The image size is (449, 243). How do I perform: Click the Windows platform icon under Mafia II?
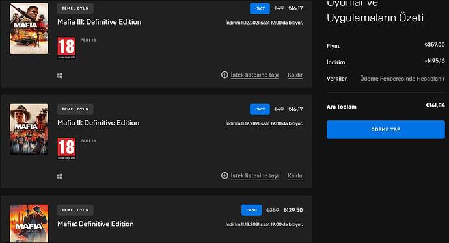(x=60, y=176)
